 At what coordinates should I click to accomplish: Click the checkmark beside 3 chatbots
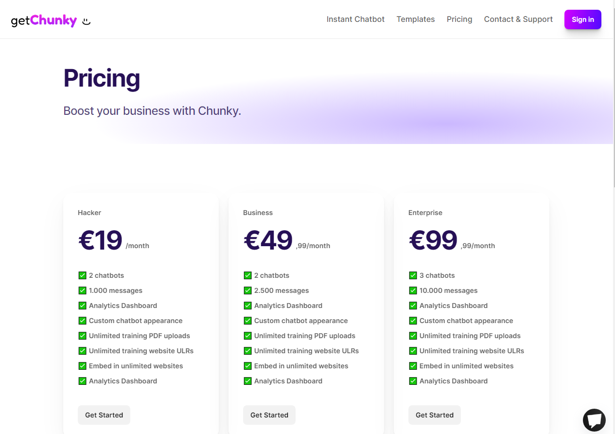pos(413,275)
